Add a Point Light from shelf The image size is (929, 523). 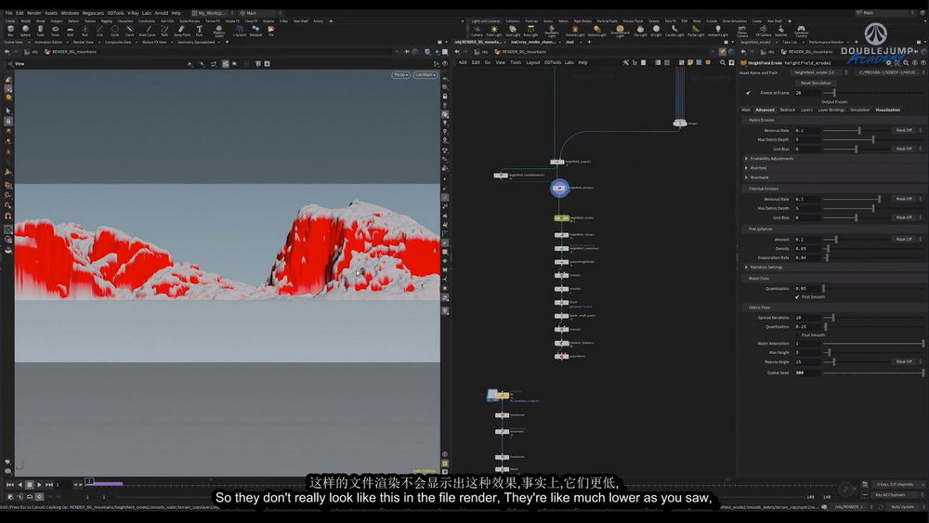(x=494, y=31)
